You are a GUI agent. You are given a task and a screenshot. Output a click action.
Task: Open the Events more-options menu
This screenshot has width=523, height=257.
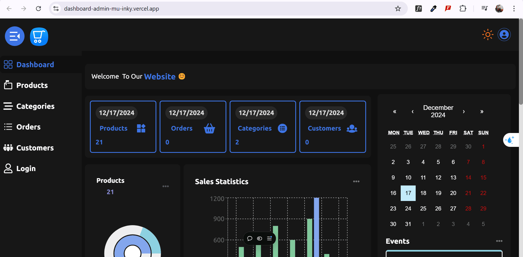click(x=499, y=241)
